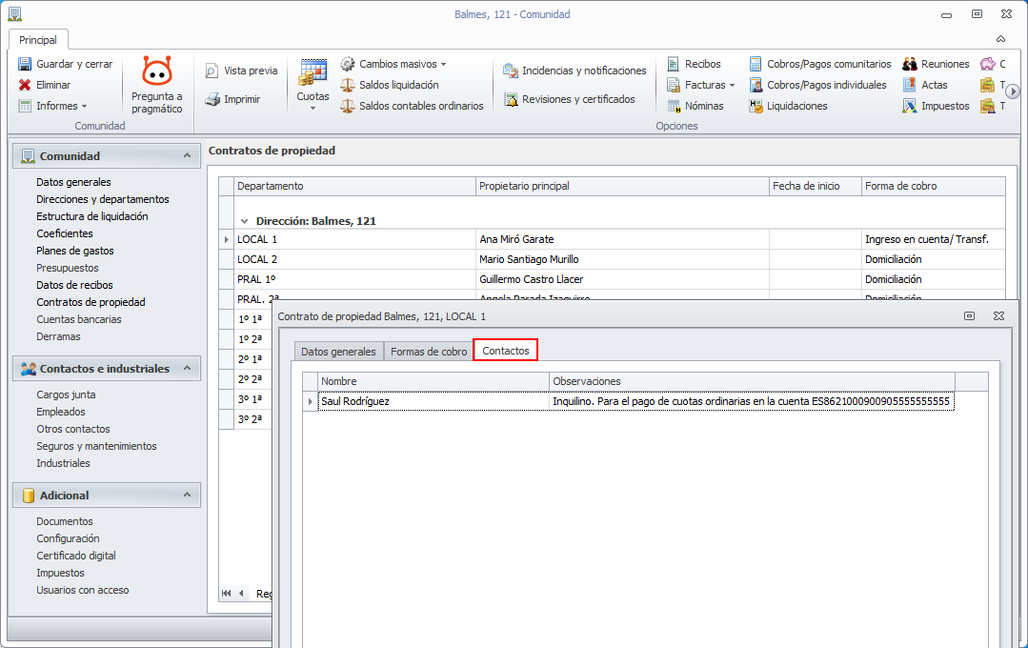Select LOCAL 2 department row
The height and width of the screenshot is (648, 1028).
tap(612, 259)
